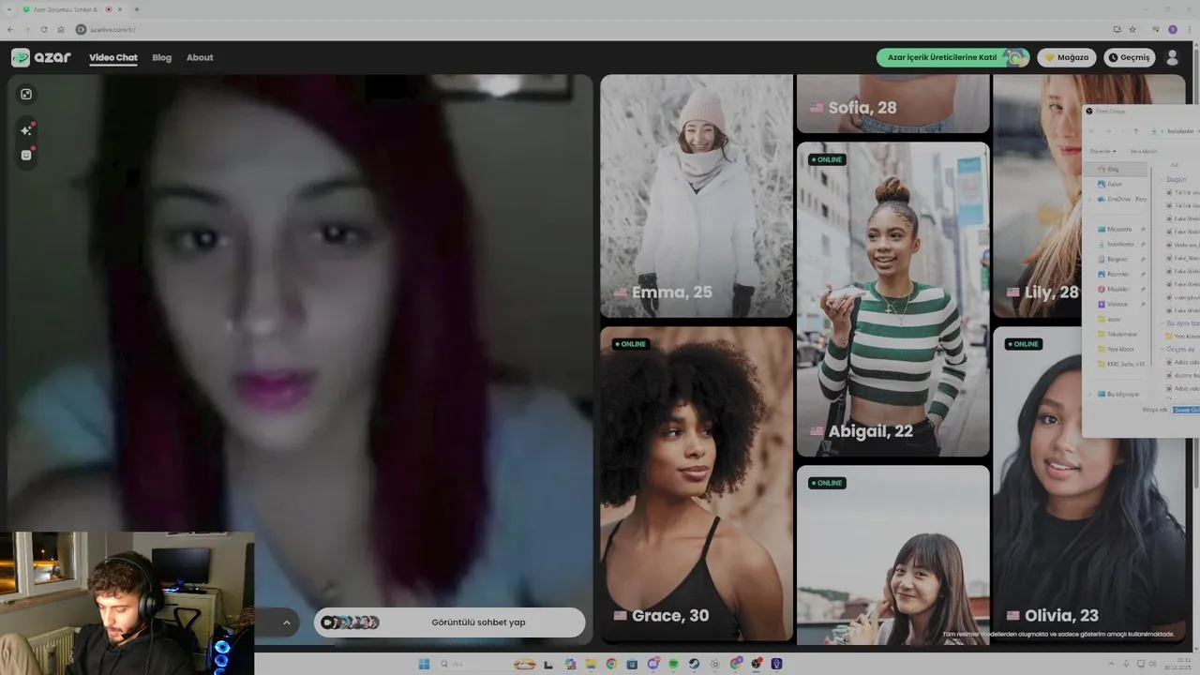Image resolution: width=1200 pixels, height=675 pixels.
Task: Select Abigail, 22 profile card
Action: click(x=893, y=299)
